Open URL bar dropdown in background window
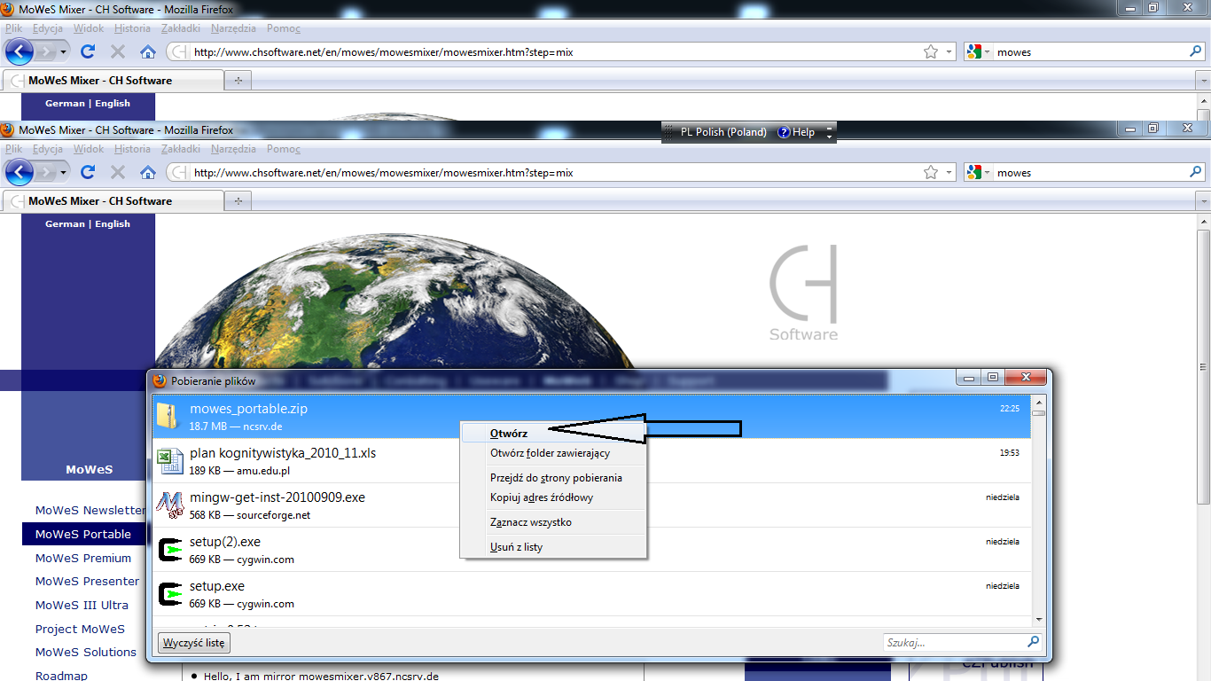1211x681 pixels. (x=949, y=52)
